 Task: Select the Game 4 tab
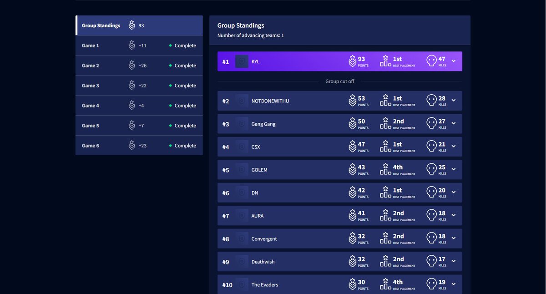click(139, 106)
